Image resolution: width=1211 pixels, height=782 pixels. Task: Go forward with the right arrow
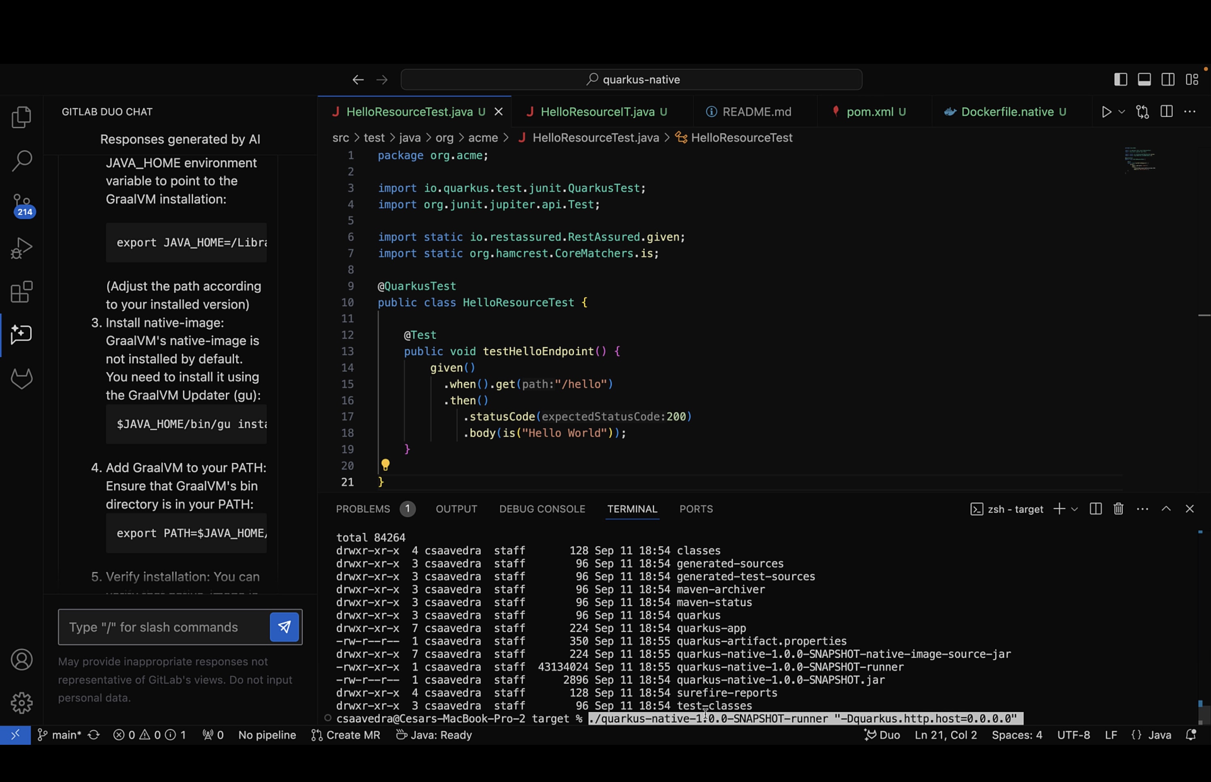382,80
